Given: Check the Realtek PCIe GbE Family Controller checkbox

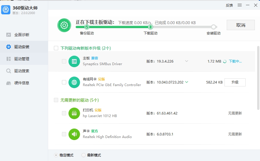Looking at the screenshot, I should pyautogui.click(x=64, y=82).
